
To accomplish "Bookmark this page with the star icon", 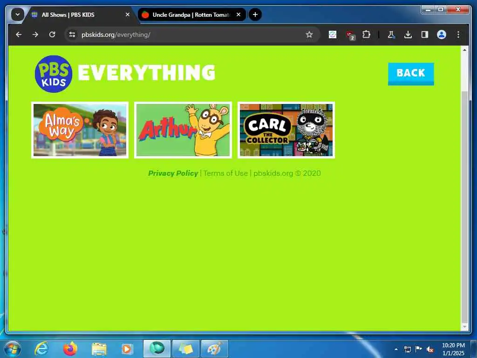I will [309, 34].
